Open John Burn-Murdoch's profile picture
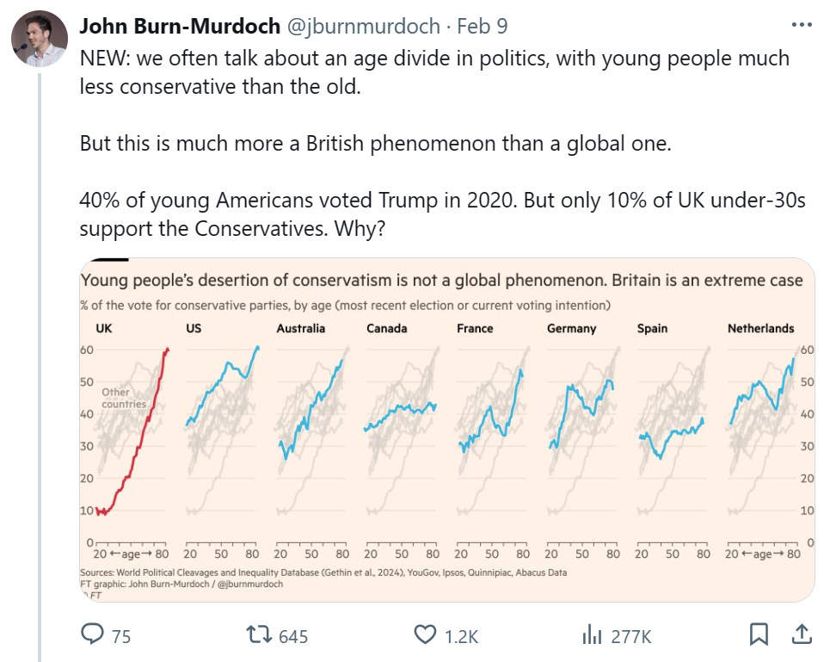This screenshot has height=662, width=830. (x=40, y=39)
